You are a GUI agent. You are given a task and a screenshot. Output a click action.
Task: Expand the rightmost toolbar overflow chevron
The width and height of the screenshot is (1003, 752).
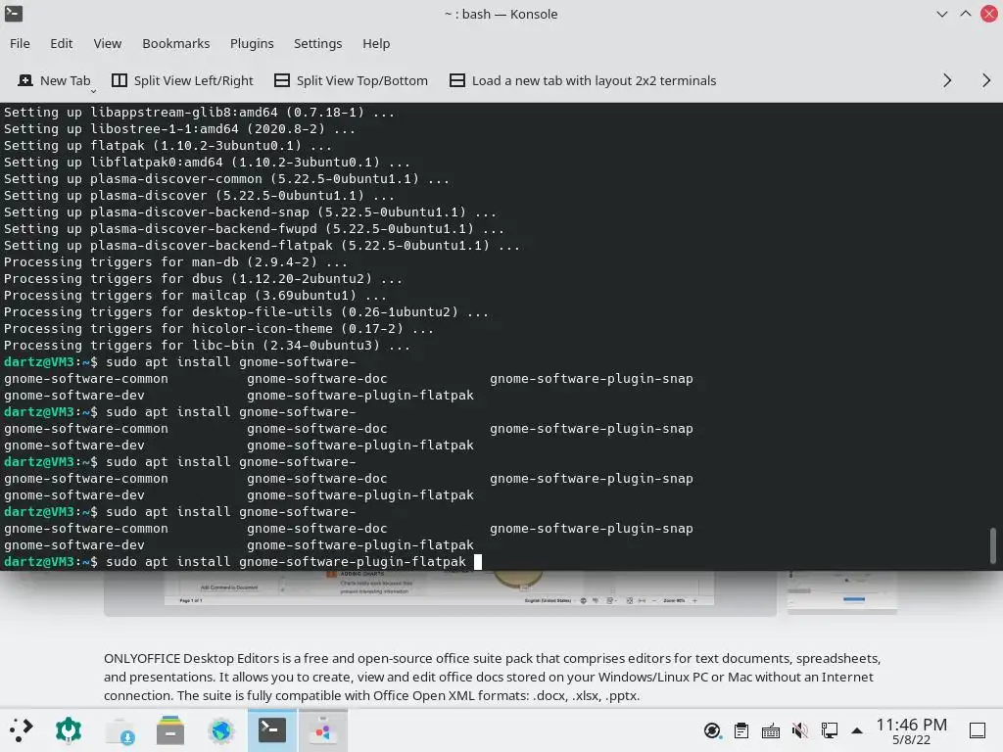pos(985,80)
